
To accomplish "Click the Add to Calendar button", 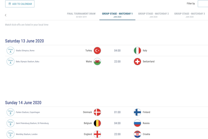I will point(20,4).
